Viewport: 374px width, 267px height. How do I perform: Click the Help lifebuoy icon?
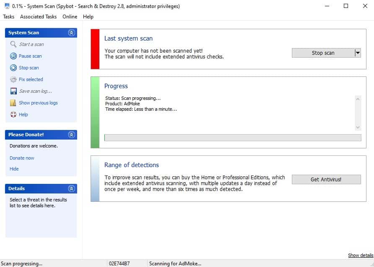(x=13, y=114)
